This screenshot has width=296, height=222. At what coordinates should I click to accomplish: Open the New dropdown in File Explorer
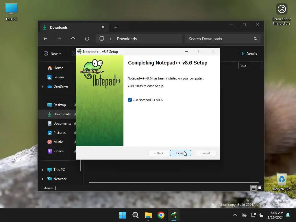[x=52, y=53]
